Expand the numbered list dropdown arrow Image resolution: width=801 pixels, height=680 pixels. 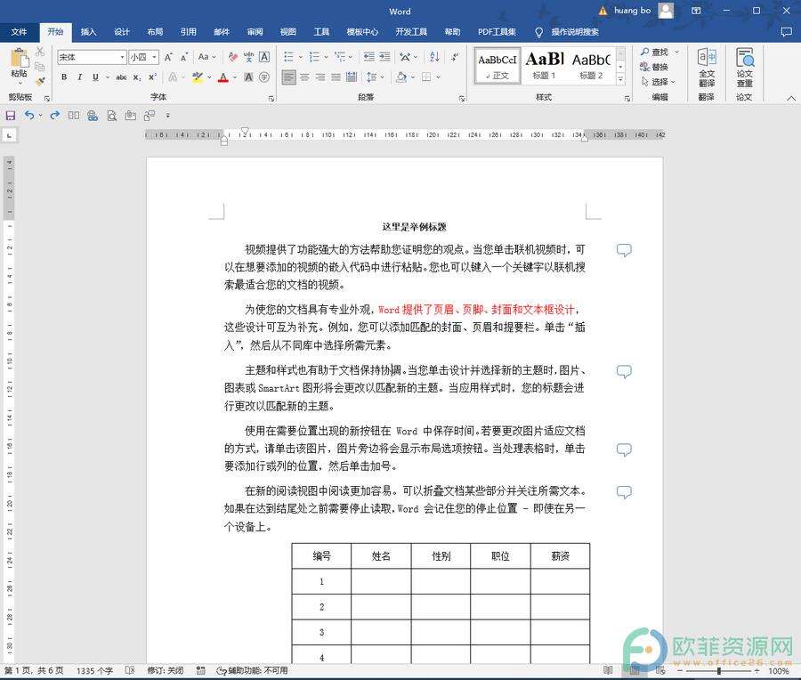point(326,57)
